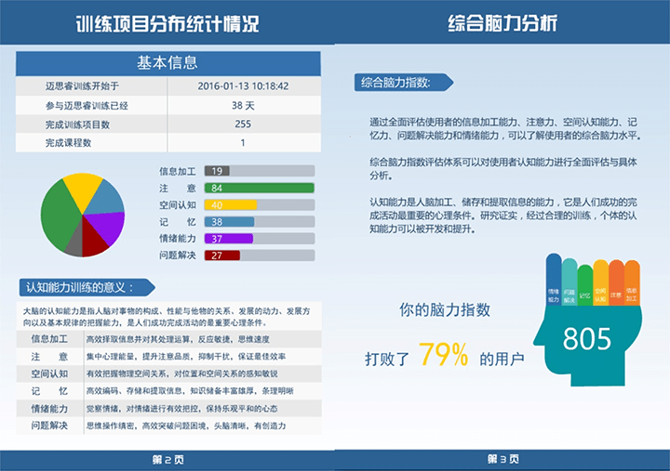The width and height of the screenshot is (670, 471).
Task: Click the brain score 805 in the head
Action: 586,339
